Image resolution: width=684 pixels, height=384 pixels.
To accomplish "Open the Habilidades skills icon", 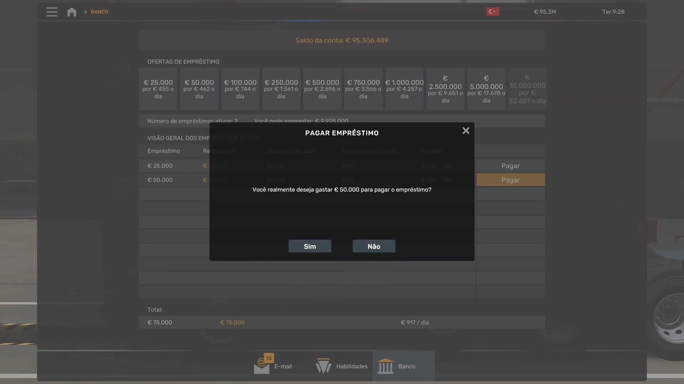I will click(x=323, y=366).
